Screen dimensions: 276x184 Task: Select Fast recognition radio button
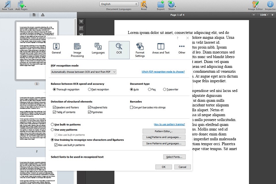click(x=89, y=89)
